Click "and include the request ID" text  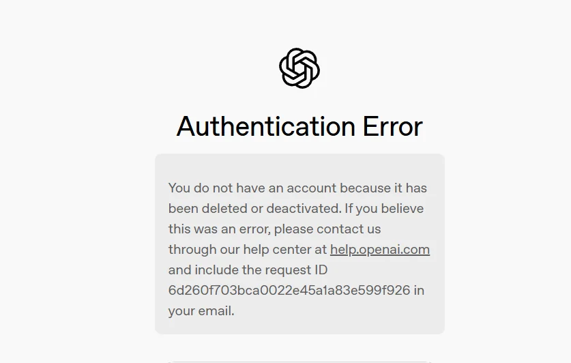(x=248, y=270)
